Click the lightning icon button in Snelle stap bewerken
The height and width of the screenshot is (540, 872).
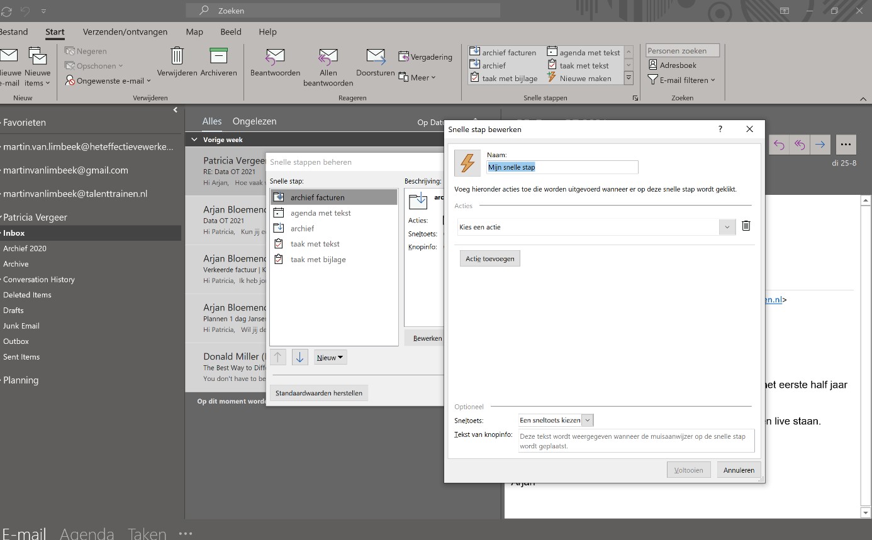pos(467,163)
